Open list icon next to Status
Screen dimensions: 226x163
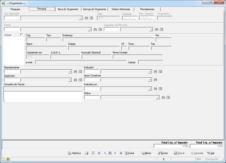(168, 98)
